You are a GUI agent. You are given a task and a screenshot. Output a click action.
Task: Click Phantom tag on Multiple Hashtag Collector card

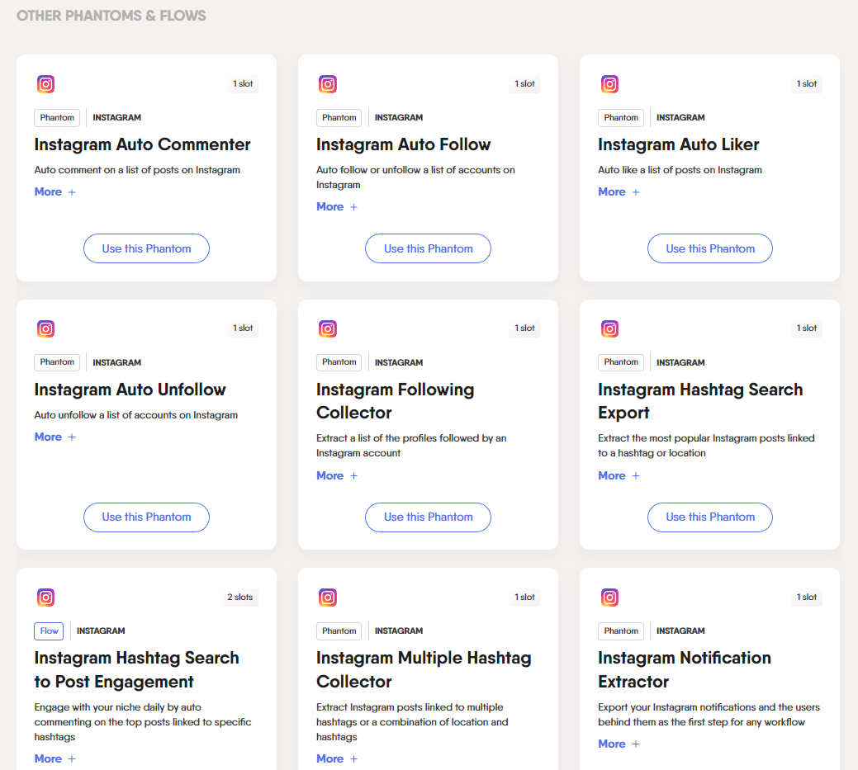(339, 631)
